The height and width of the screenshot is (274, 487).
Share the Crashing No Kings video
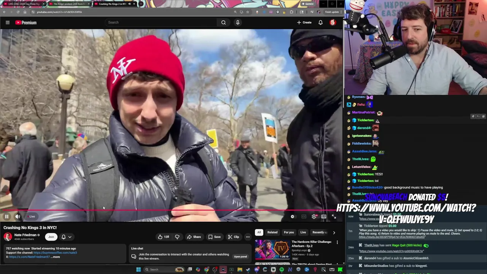point(194,237)
